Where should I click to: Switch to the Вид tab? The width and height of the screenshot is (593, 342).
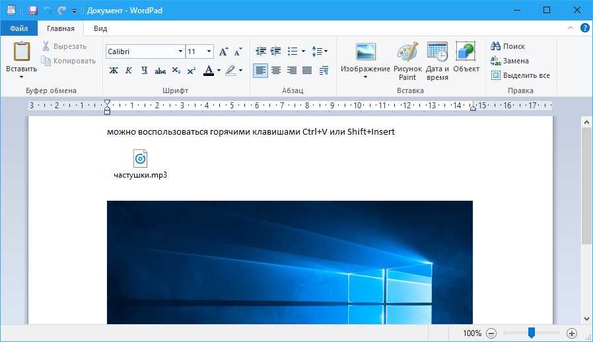coord(100,28)
